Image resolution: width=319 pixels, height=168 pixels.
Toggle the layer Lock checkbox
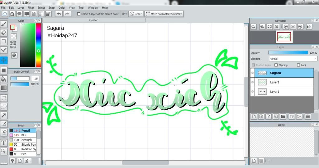tap(298, 65)
